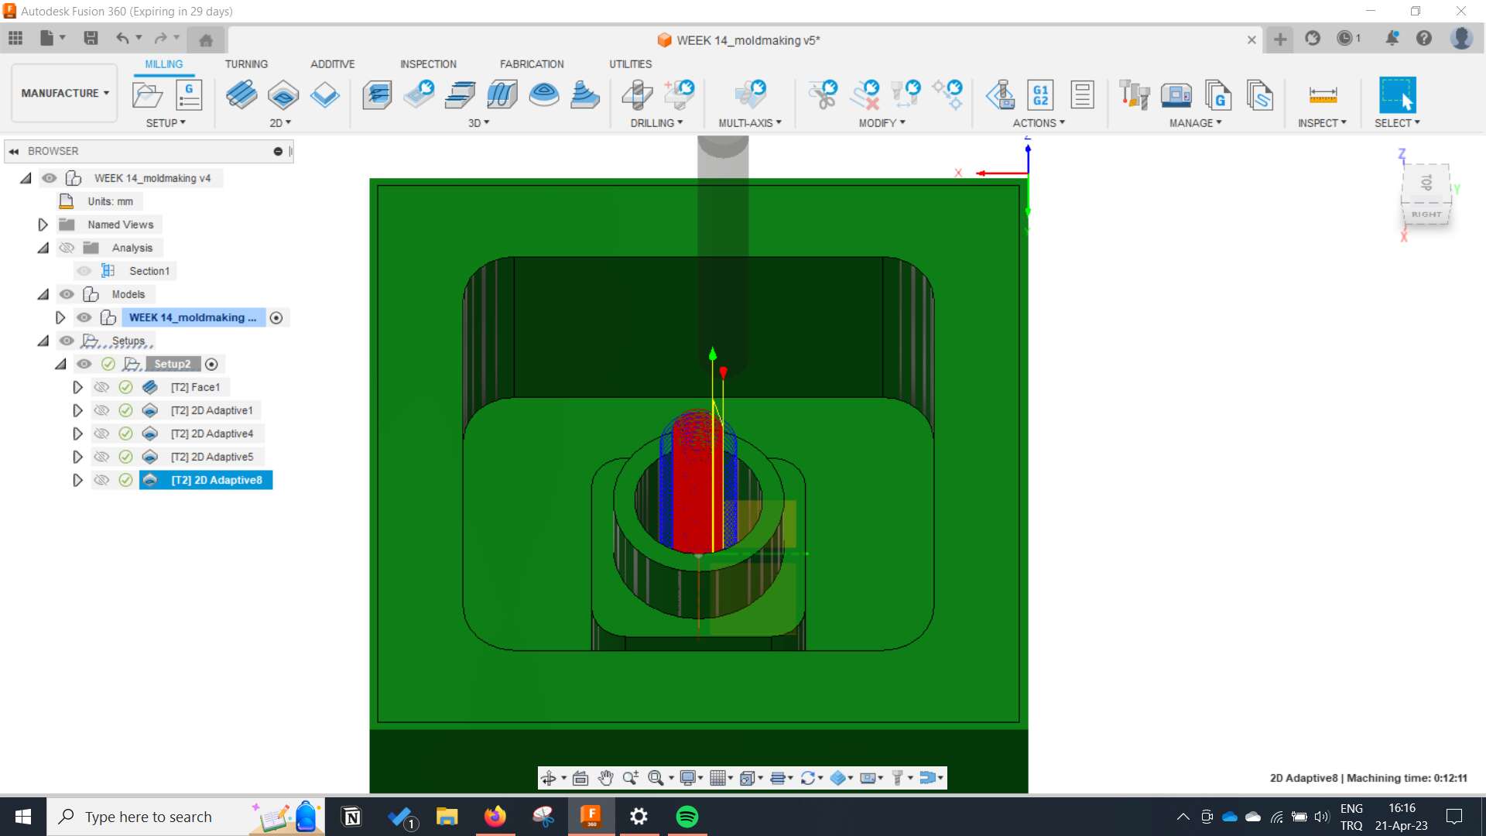Viewport: 1486px width, 836px height.
Task: Select the 3D Scallop tool
Action: (x=544, y=95)
